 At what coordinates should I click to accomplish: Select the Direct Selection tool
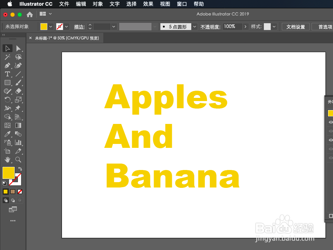(x=19, y=49)
